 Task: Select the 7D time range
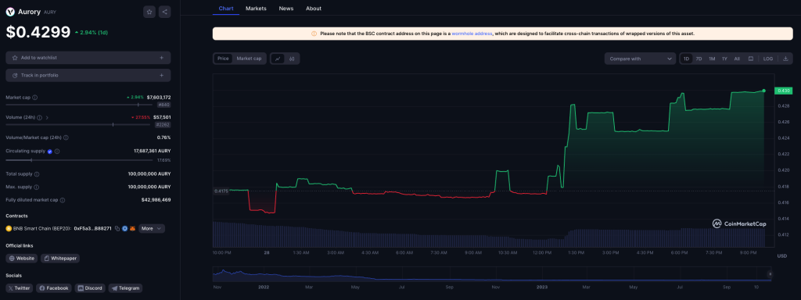(x=699, y=59)
